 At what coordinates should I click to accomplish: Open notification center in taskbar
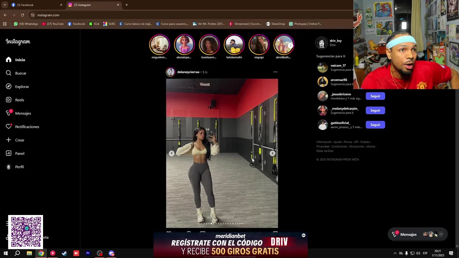tap(451, 253)
